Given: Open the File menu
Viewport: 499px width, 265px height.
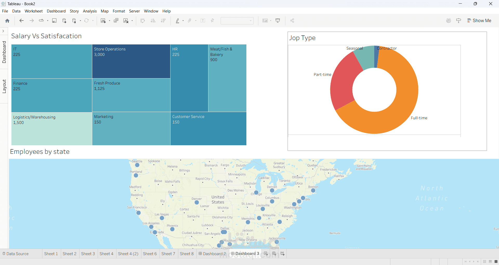Looking at the screenshot, I should click(x=5, y=11).
